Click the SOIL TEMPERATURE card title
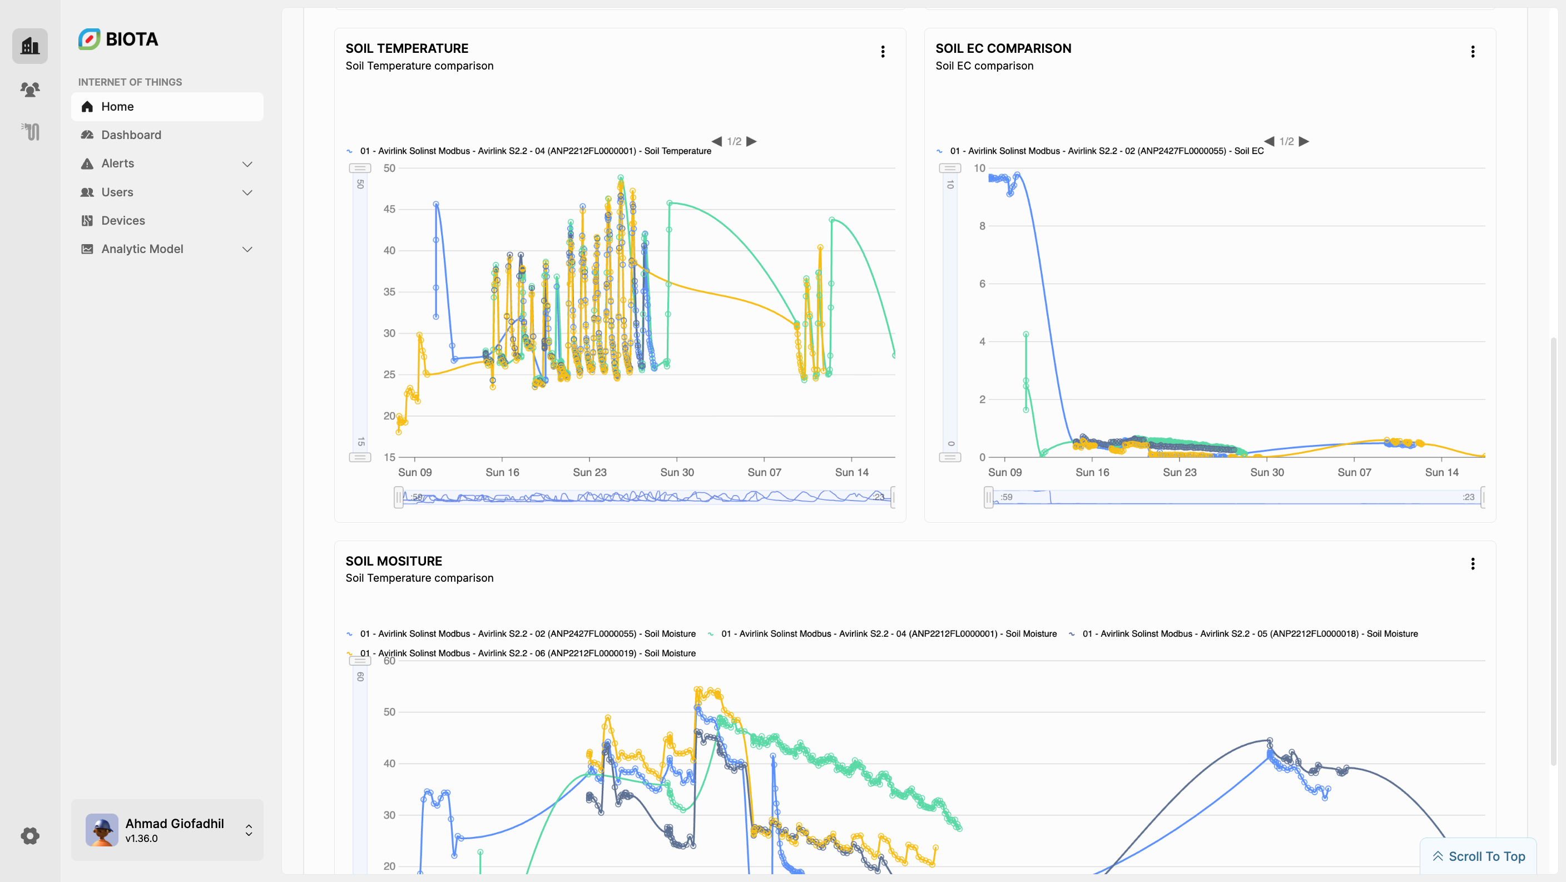Screen dimensions: 1566x882 click(x=407, y=48)
